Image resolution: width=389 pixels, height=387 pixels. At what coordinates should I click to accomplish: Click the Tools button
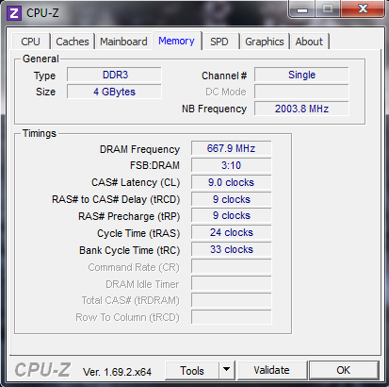point(192,371)
